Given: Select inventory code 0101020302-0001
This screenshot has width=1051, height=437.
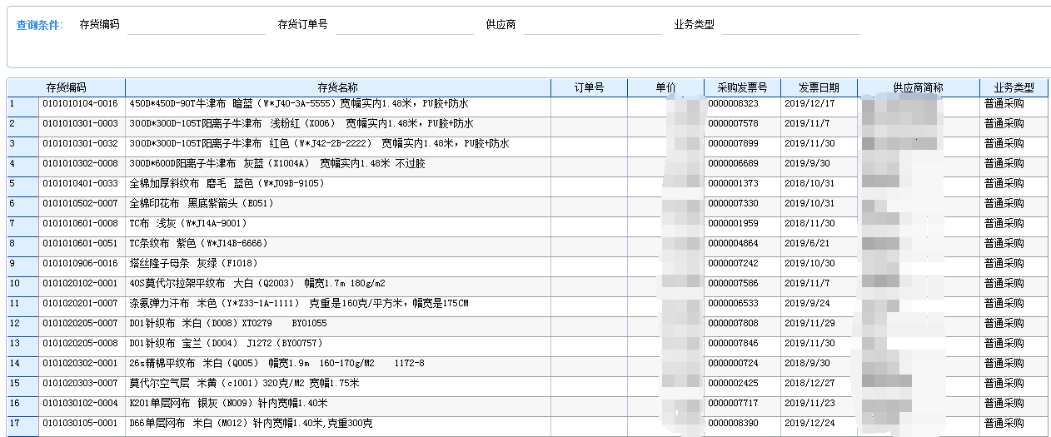Looking at the screenshot, I should 81,364.
